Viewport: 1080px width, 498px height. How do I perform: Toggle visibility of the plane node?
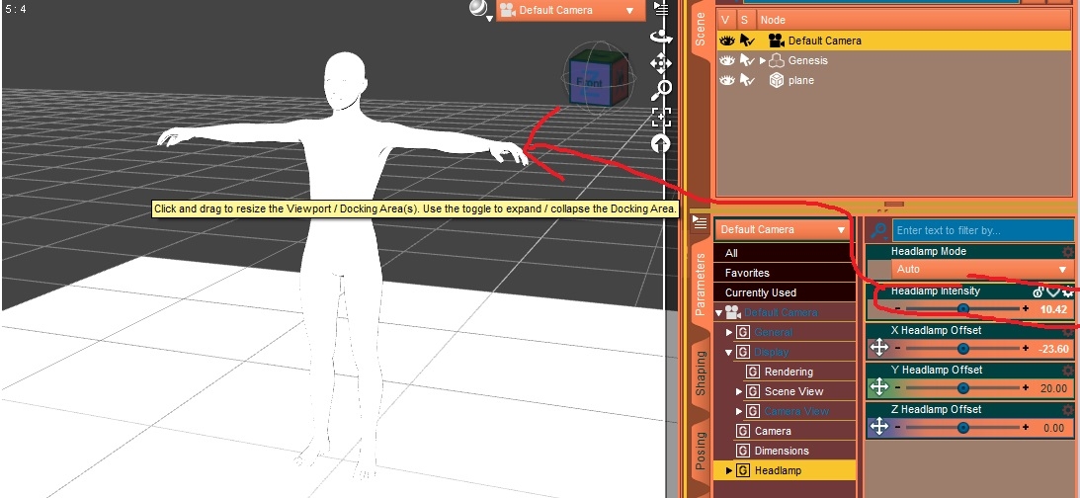(x=727, y=80)
